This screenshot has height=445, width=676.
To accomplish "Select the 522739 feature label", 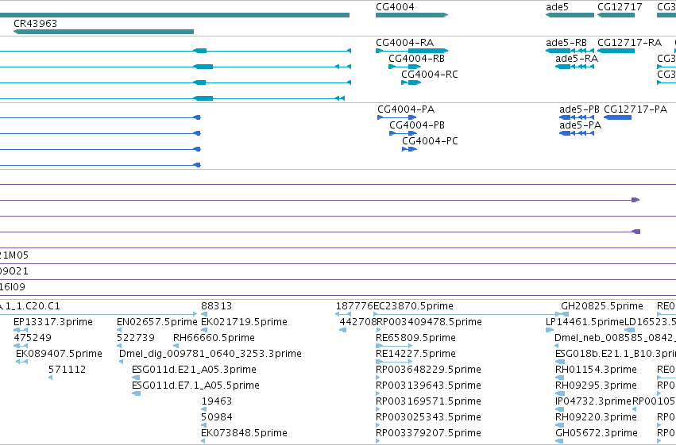I will 135,338.
